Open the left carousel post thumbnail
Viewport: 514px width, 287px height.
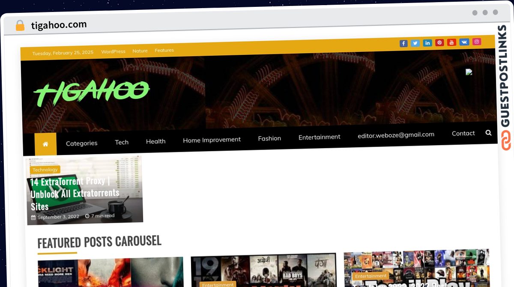[111, 273]
